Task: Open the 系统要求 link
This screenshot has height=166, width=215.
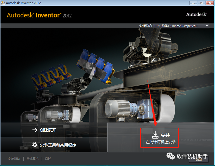Action: tap(32, 159)
